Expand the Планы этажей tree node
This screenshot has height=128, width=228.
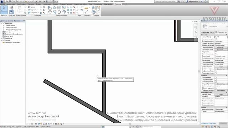pyautogui.click(x=4, y=26)
